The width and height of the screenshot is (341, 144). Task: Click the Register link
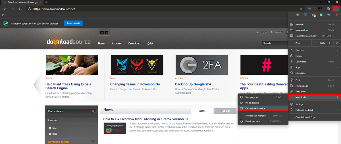point(279,33)
